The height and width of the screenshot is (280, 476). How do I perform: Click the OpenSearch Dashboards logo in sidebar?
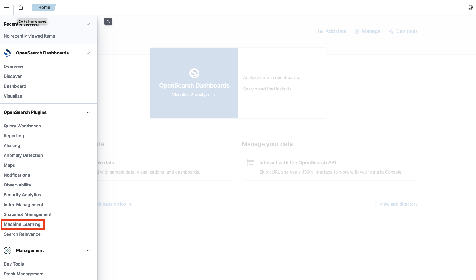(7, 53)
